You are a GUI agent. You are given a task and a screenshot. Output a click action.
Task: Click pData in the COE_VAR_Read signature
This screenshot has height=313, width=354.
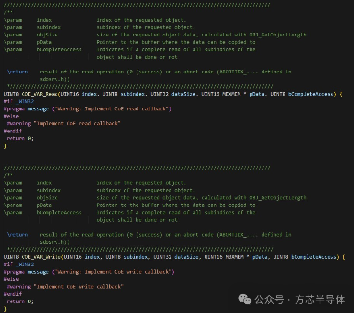click(257, 94)
